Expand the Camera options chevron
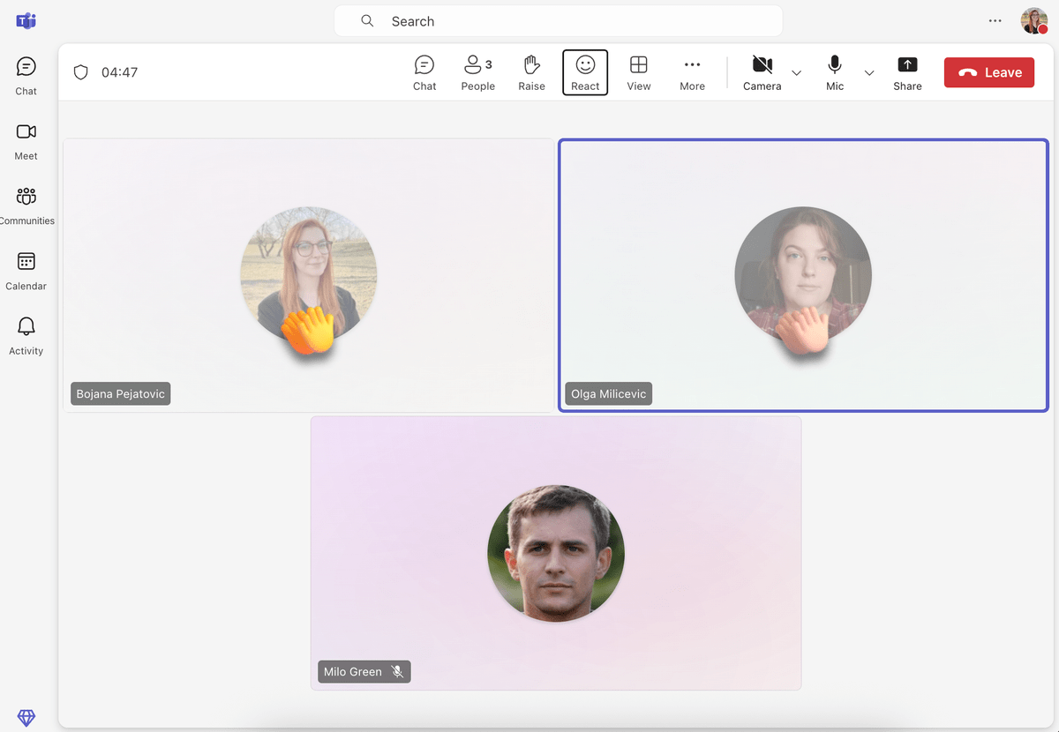1059x732 pixels. coord(797,73)
